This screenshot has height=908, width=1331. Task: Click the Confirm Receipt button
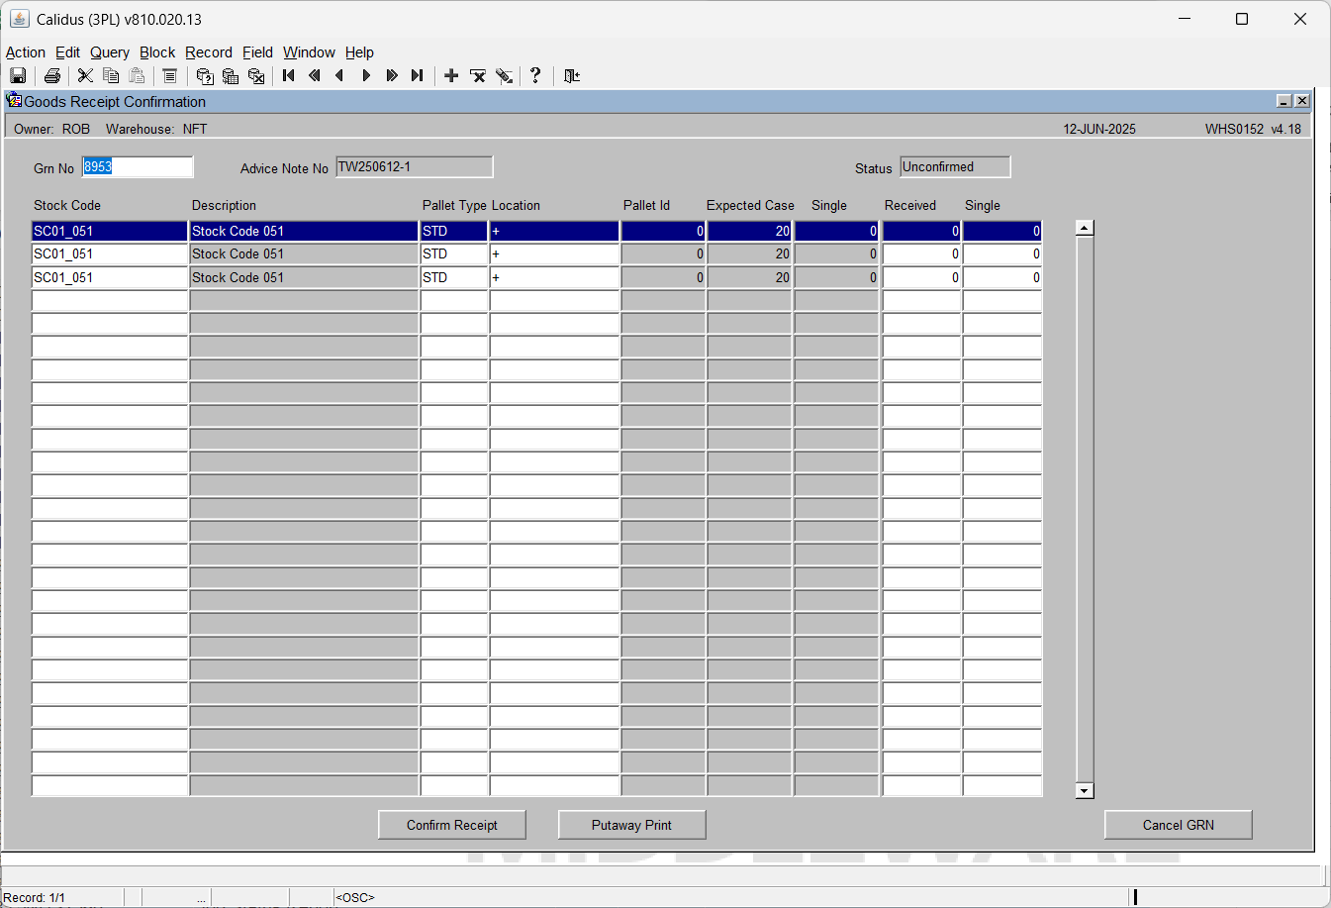click(x=452, y=825)
